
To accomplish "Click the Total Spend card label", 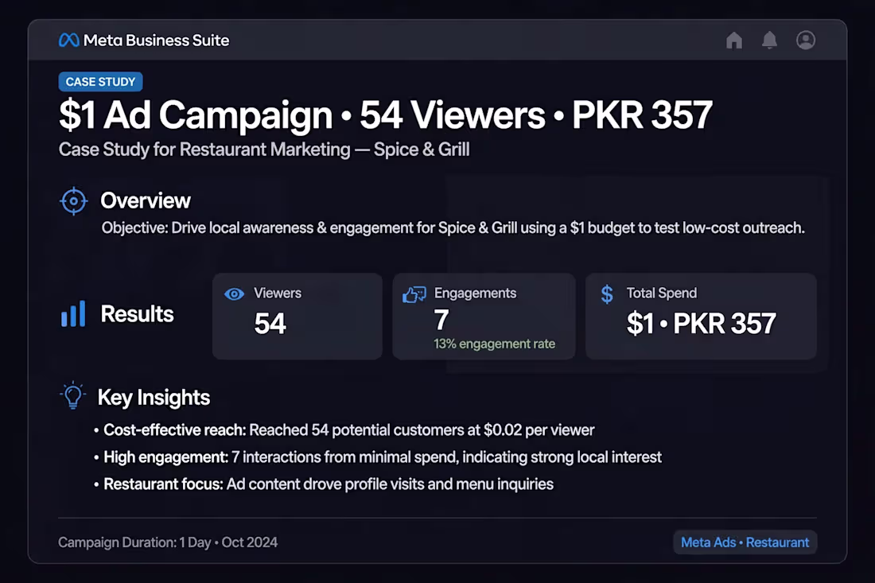I will click(x=662, y=293).
